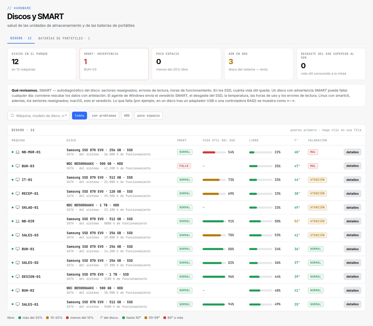Open the Discos tab
Screen dimensions: 373x326
tap(21, 38)
